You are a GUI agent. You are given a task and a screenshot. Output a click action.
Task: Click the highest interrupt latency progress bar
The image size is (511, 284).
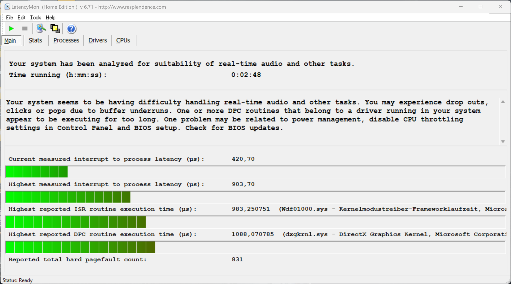click(255, 197)
